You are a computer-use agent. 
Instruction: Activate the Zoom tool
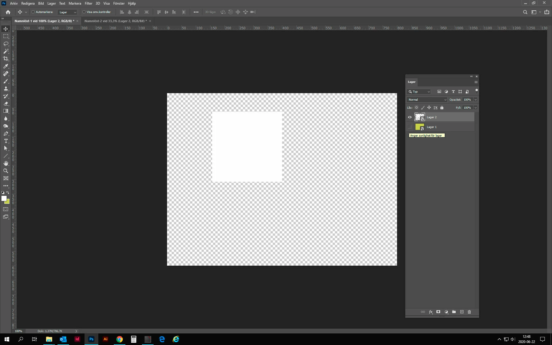pos(6,171)
